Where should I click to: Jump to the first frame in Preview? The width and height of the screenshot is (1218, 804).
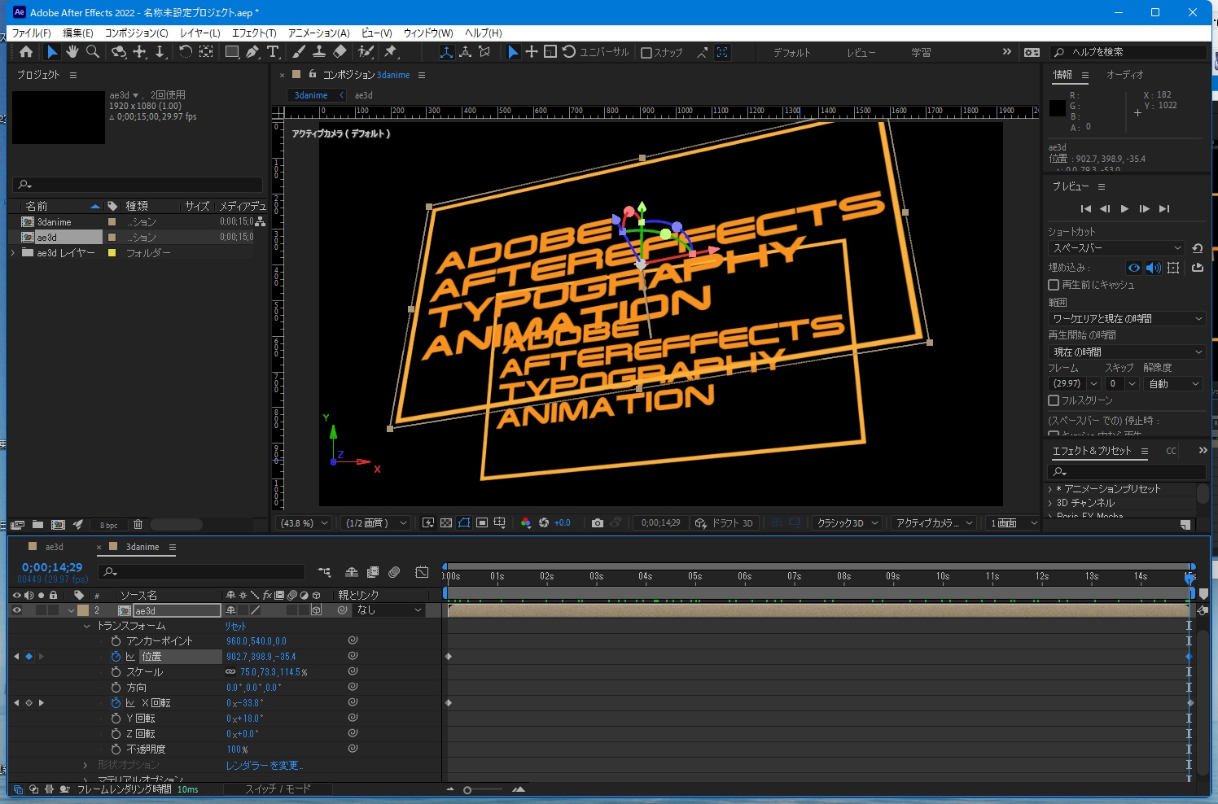pos(1085,209)
